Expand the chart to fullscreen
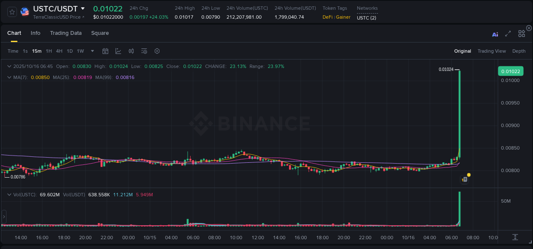533x249 pixels. 507,34
